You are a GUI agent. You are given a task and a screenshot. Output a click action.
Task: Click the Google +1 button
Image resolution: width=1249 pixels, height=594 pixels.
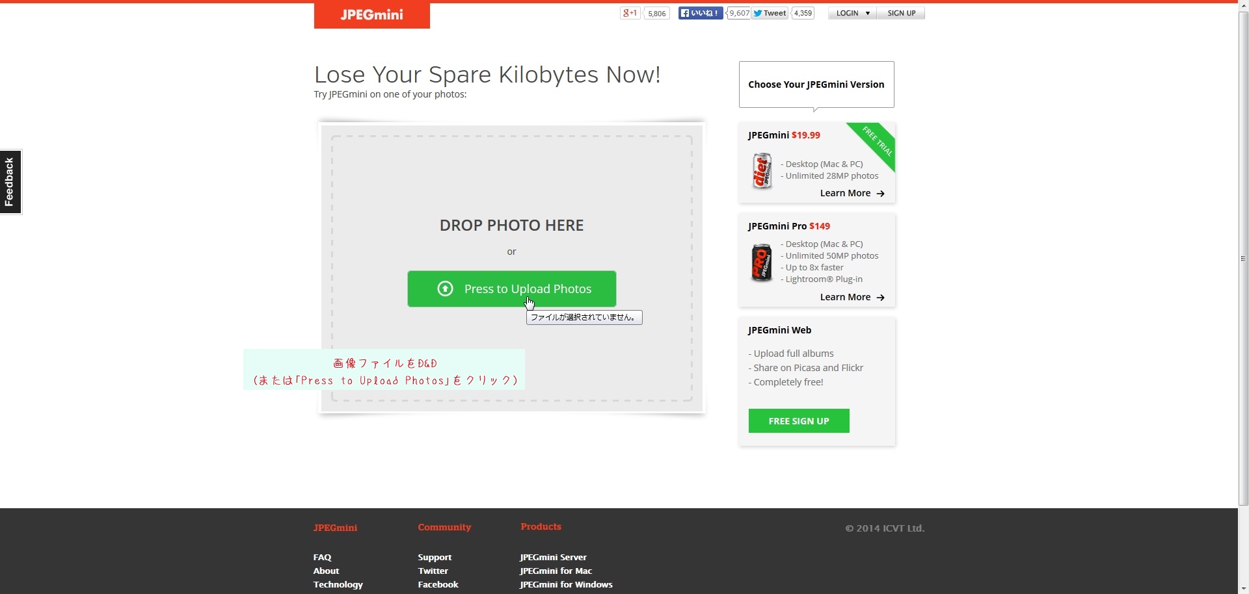(630, 13)
